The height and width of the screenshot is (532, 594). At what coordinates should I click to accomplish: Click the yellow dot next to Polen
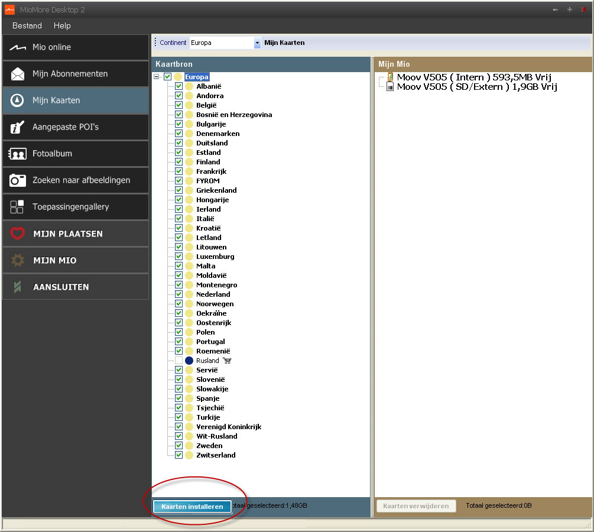tap(189, 332)
